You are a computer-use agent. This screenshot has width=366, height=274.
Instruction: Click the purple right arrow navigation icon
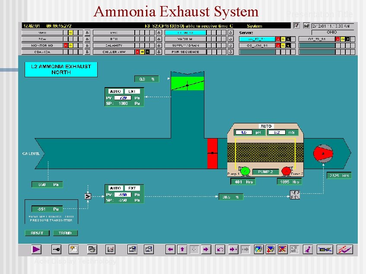206,249
